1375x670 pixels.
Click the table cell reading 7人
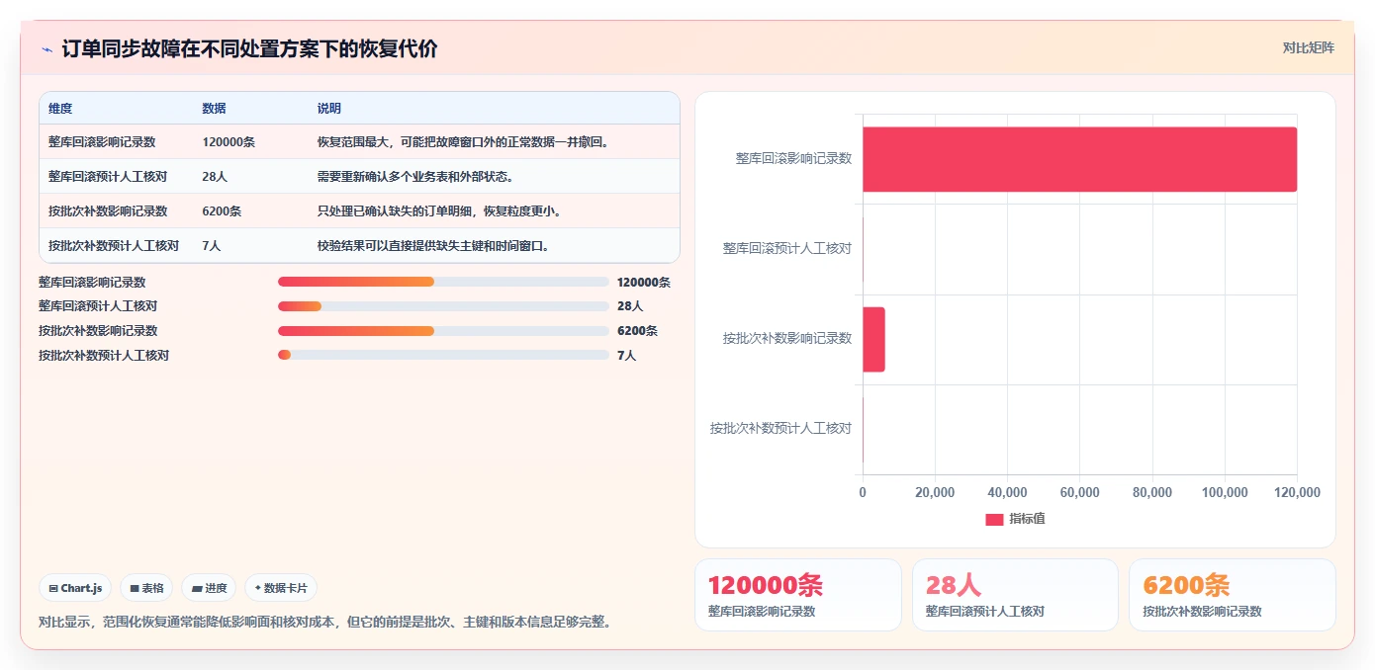pos(211,246)
